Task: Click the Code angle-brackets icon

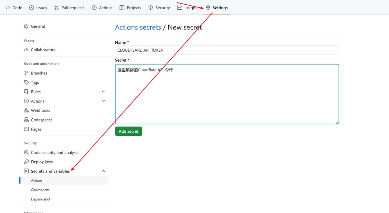Action: coord(8,7)
